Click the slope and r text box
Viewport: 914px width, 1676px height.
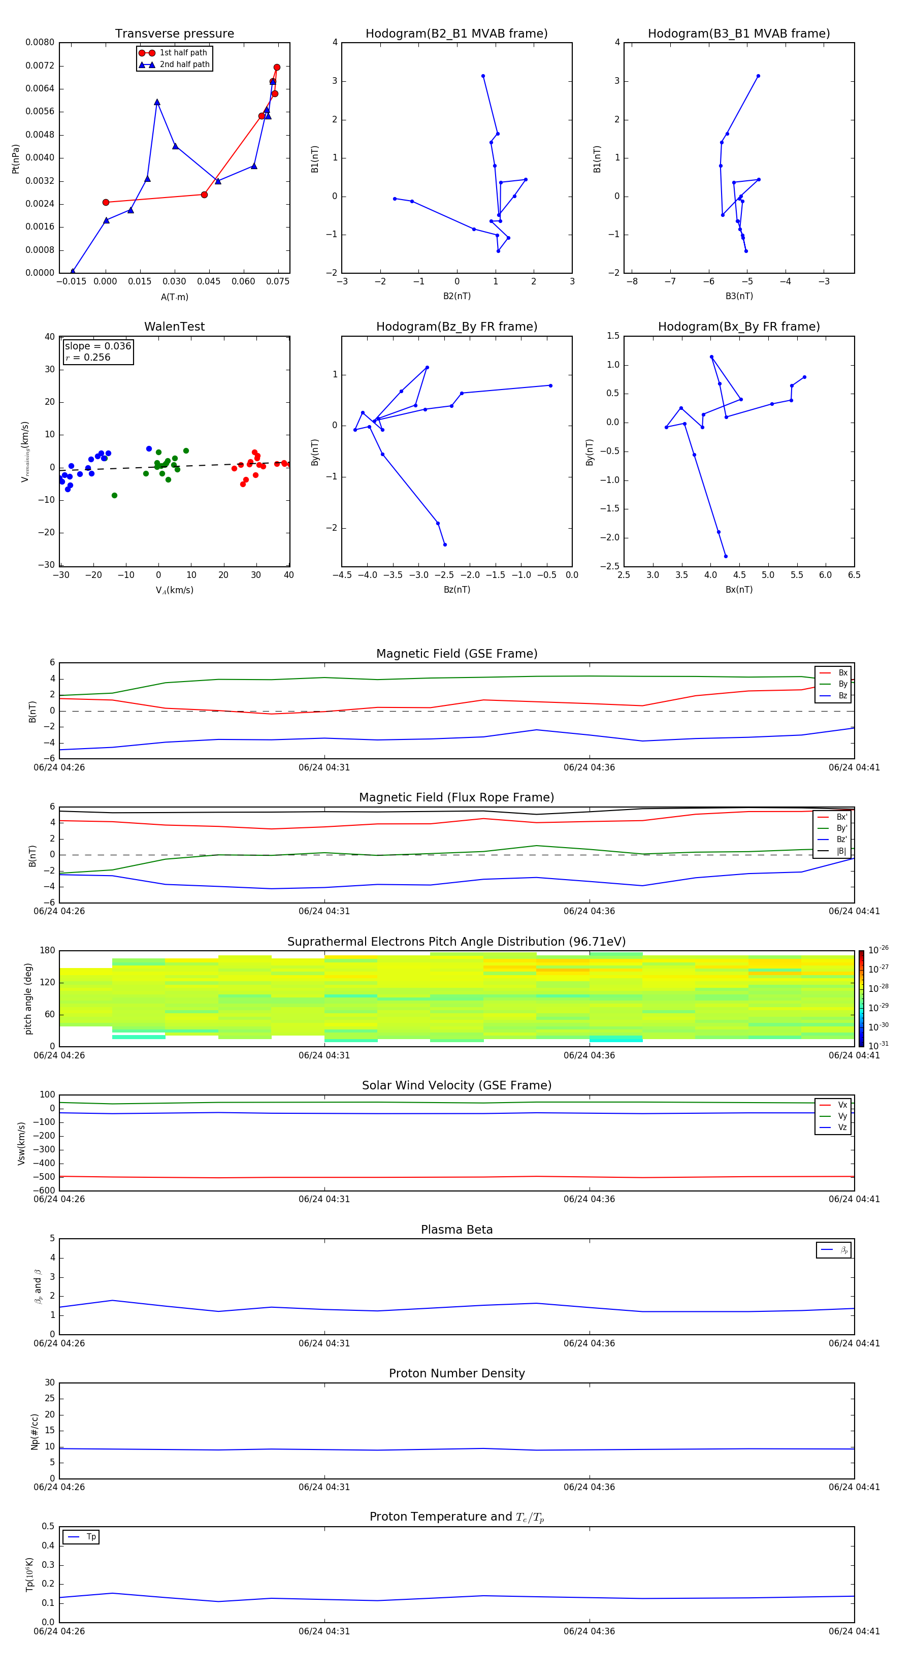pos(98,351)
